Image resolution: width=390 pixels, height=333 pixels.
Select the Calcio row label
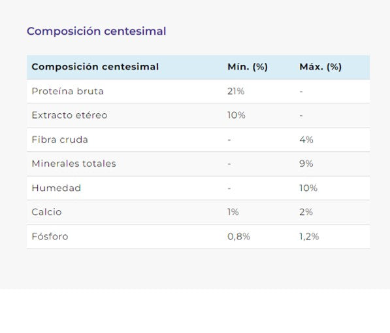(46, 212)
